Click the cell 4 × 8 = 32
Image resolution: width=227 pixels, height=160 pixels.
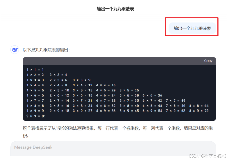click(x=106, y=106)
